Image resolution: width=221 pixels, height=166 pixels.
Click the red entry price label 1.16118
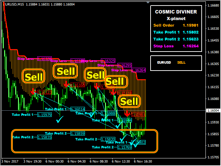[x=125, y=93]
